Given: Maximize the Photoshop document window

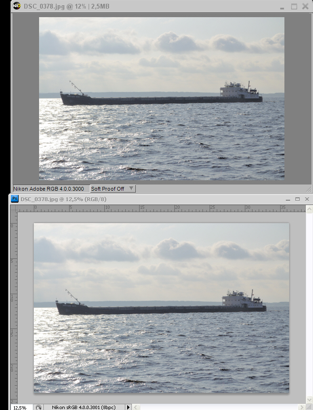Looking at the screenshot, I should point(297,199).
